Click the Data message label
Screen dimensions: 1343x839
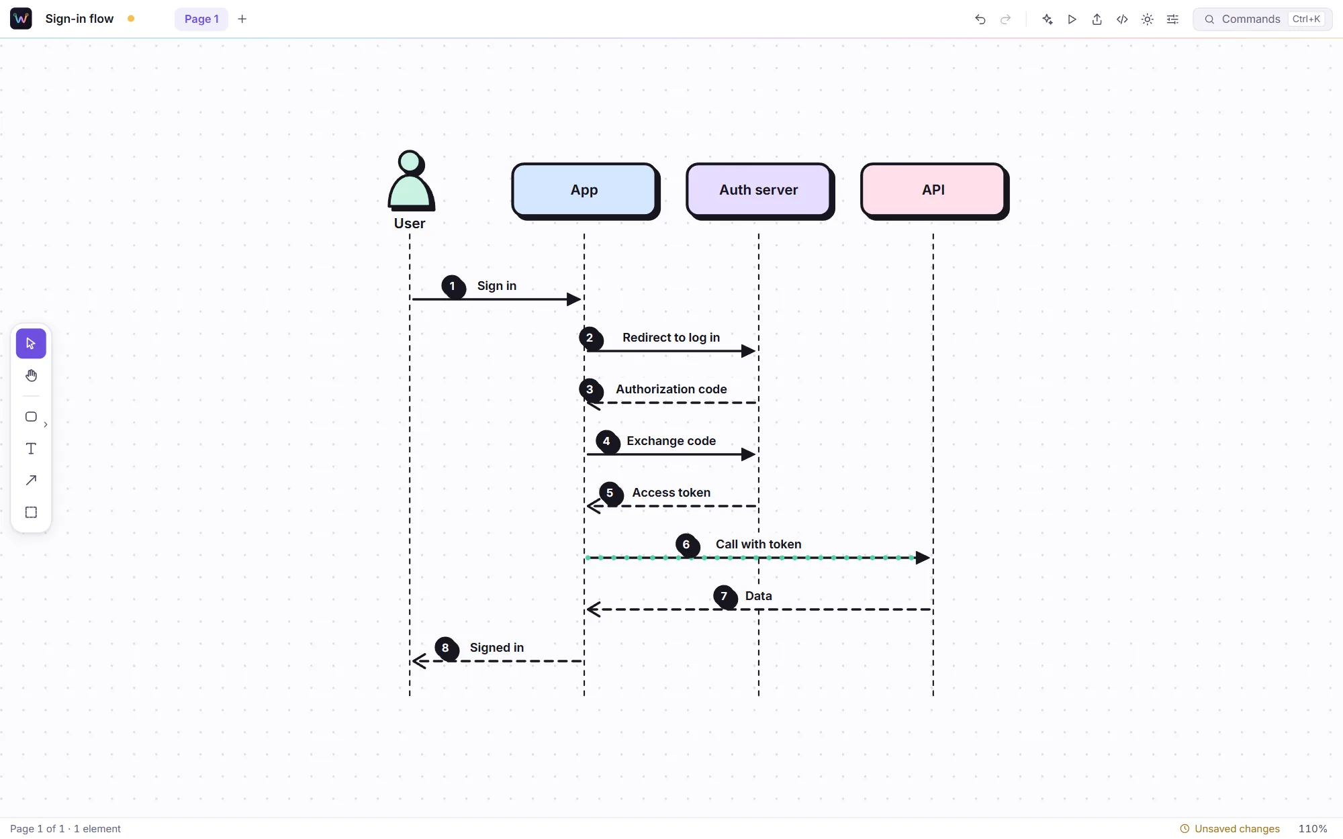click(x=759, y=596)
